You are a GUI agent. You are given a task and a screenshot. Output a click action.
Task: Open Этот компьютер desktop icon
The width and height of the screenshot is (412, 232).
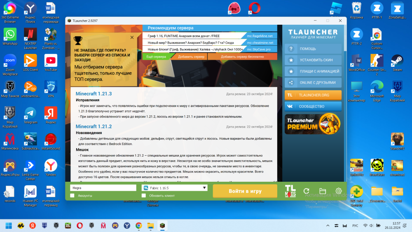coord(356,91)
